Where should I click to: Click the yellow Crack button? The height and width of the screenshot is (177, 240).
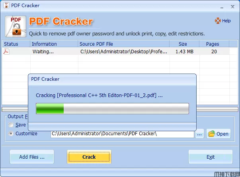pyautogui.click(x=89, y=157)
